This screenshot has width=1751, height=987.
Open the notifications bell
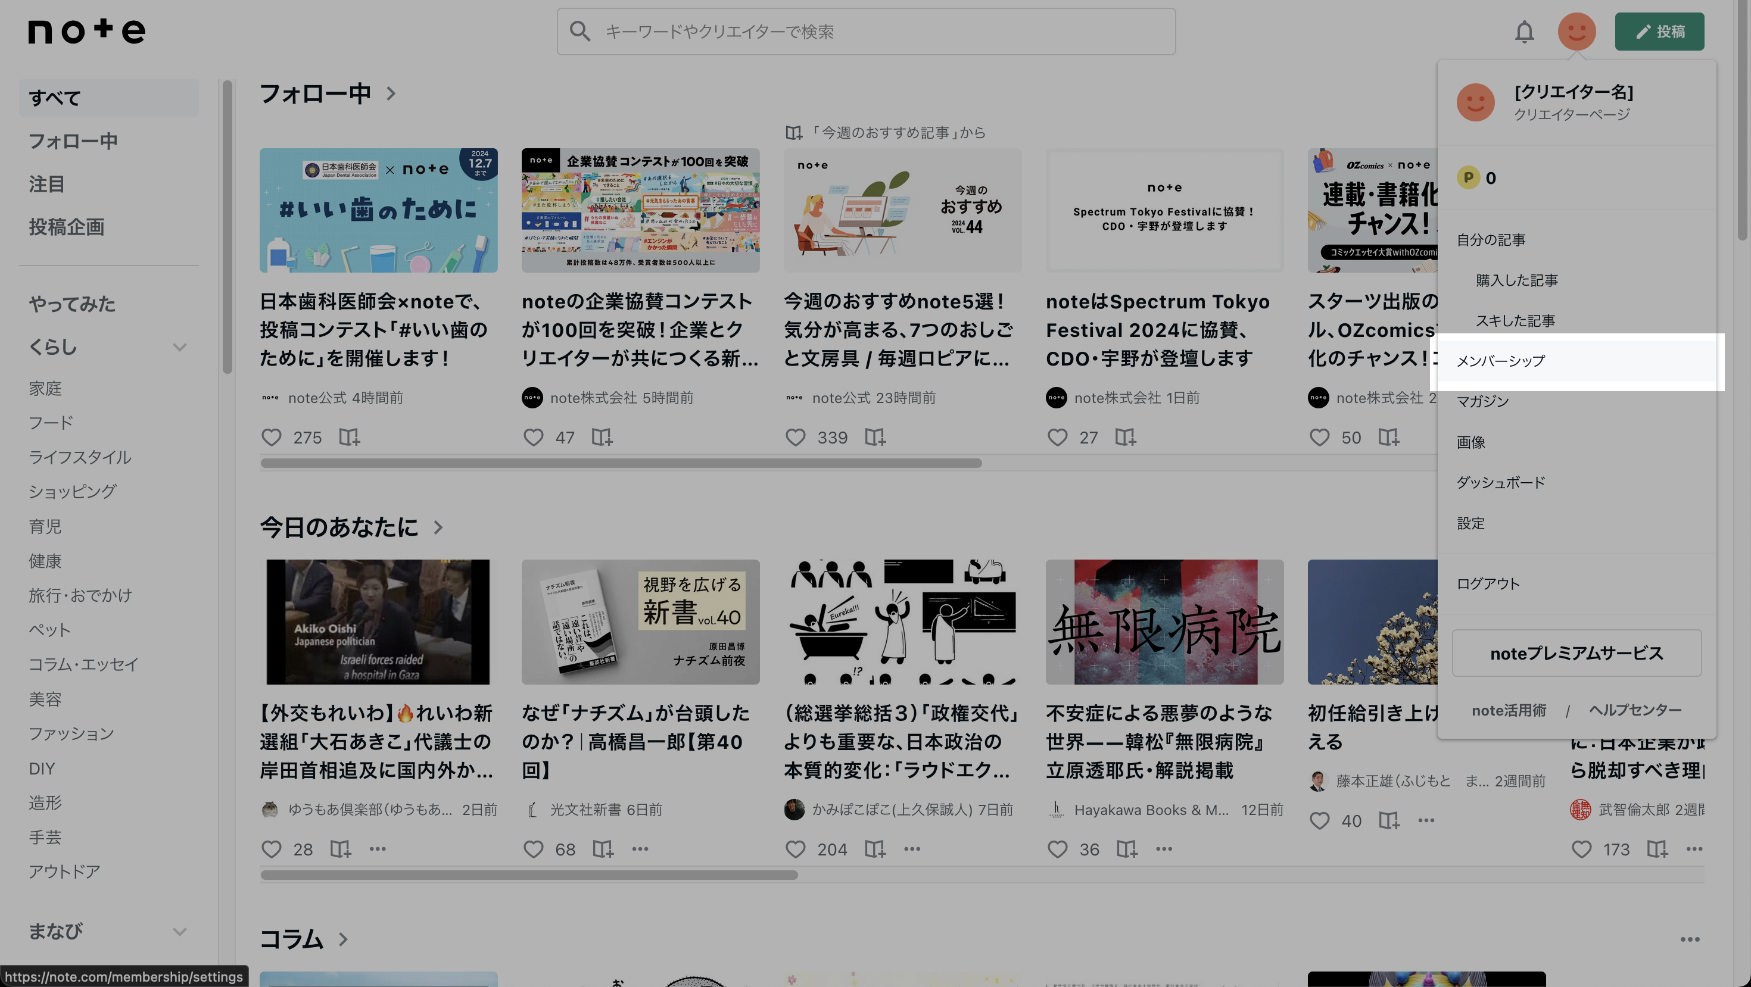(x=1524, y=32)
